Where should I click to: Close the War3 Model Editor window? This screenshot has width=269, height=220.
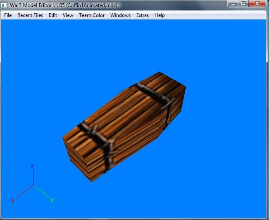pyautogui.click(x=257, y=3)
